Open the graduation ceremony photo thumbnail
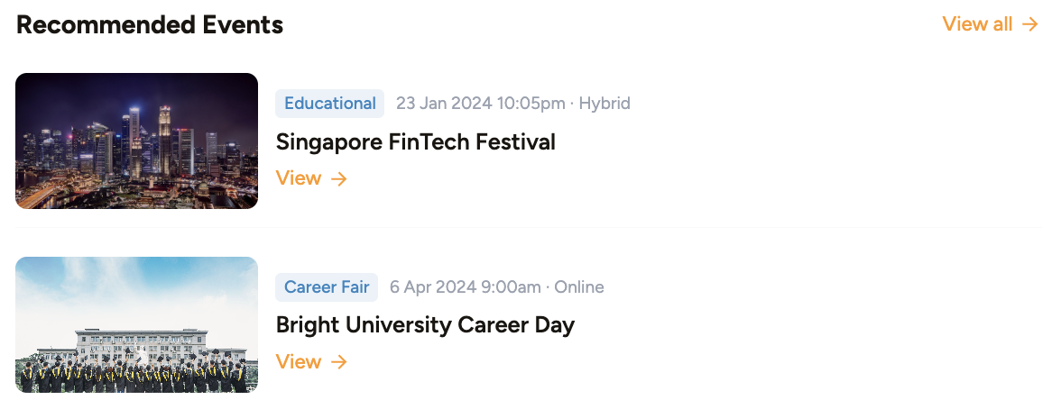Viewport: 1052px width, 409px height. click(137, 324)
